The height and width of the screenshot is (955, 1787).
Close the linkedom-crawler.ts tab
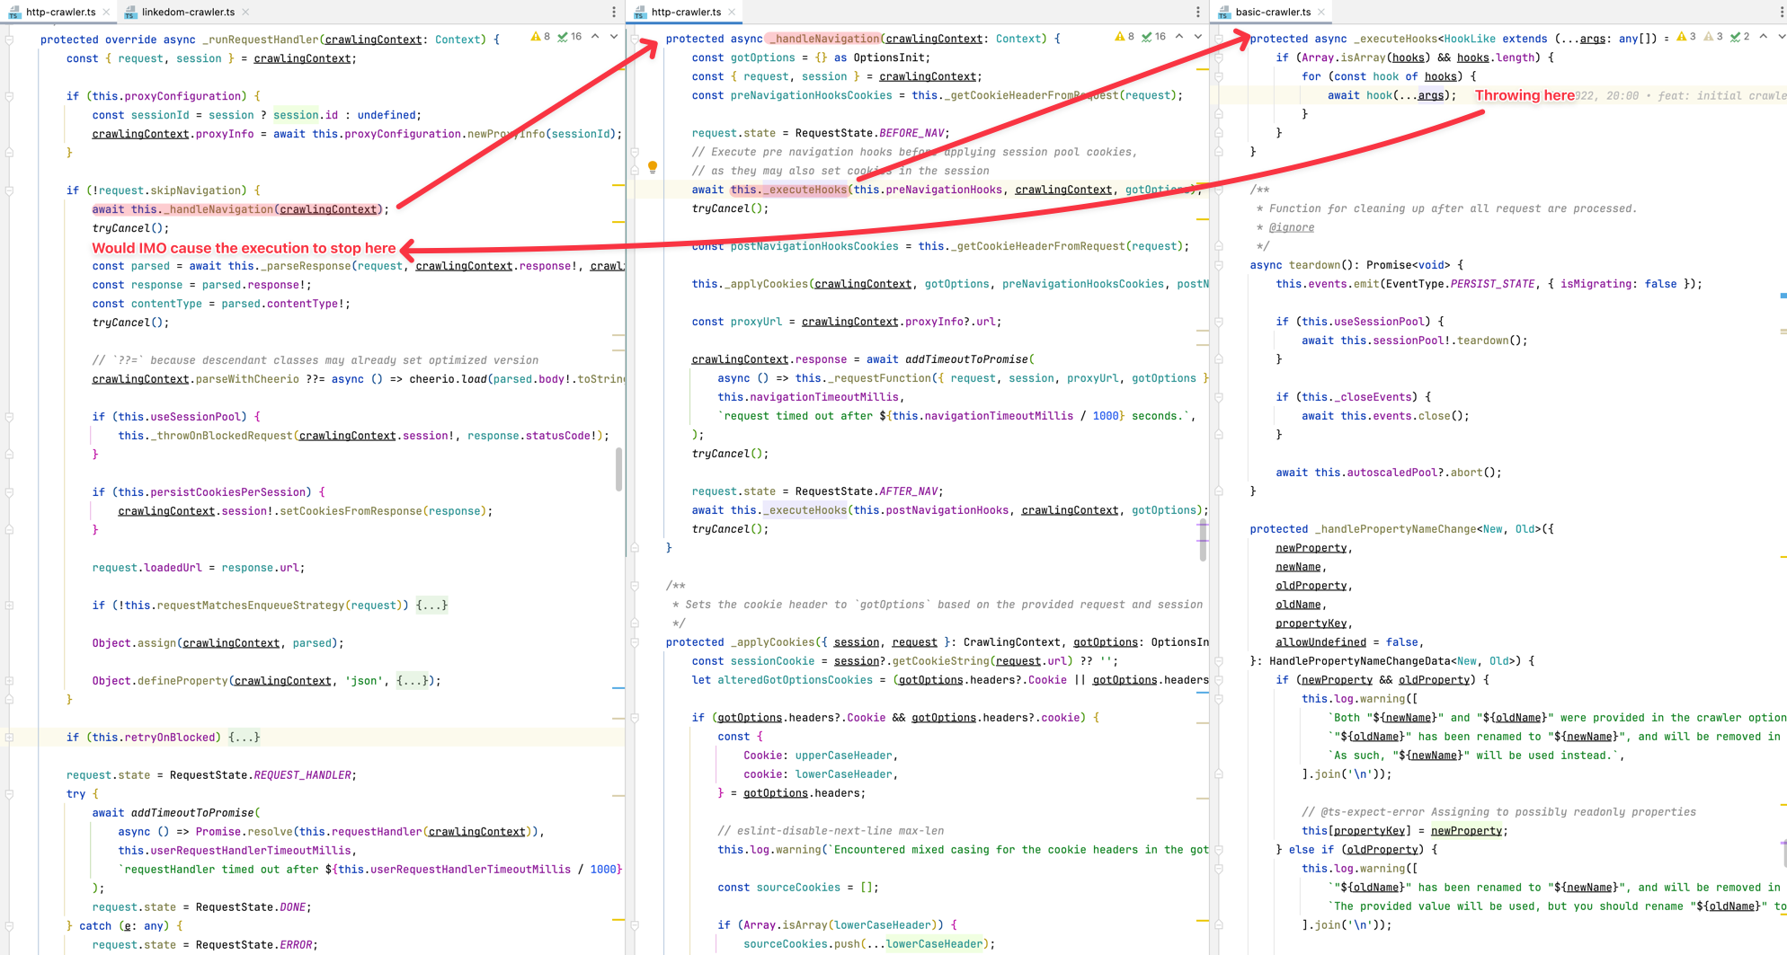245,12
